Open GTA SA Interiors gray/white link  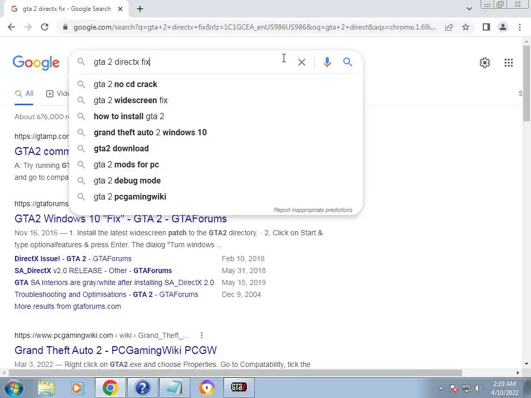point(114,282)
